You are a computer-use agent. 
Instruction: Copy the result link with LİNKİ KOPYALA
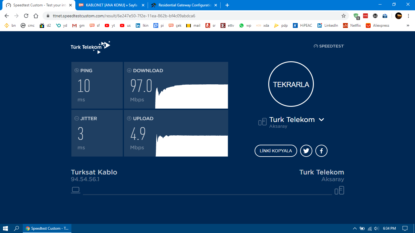click(x=276, y=151)
